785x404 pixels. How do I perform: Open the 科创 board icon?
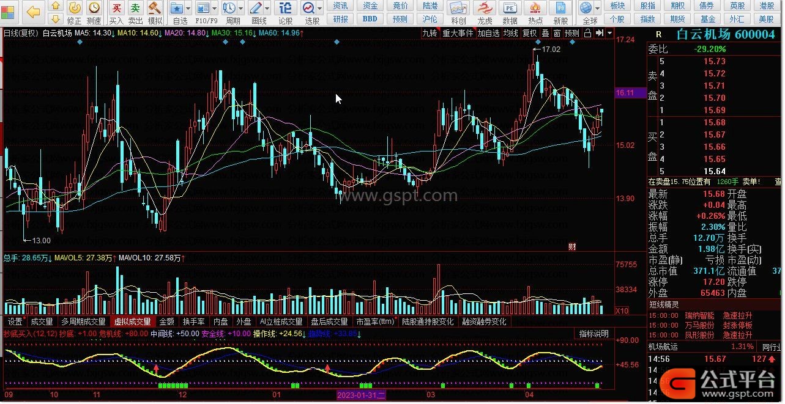(x=458, y=12)
